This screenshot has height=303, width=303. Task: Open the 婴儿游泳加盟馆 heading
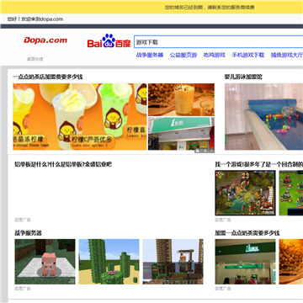click(243, 77)
